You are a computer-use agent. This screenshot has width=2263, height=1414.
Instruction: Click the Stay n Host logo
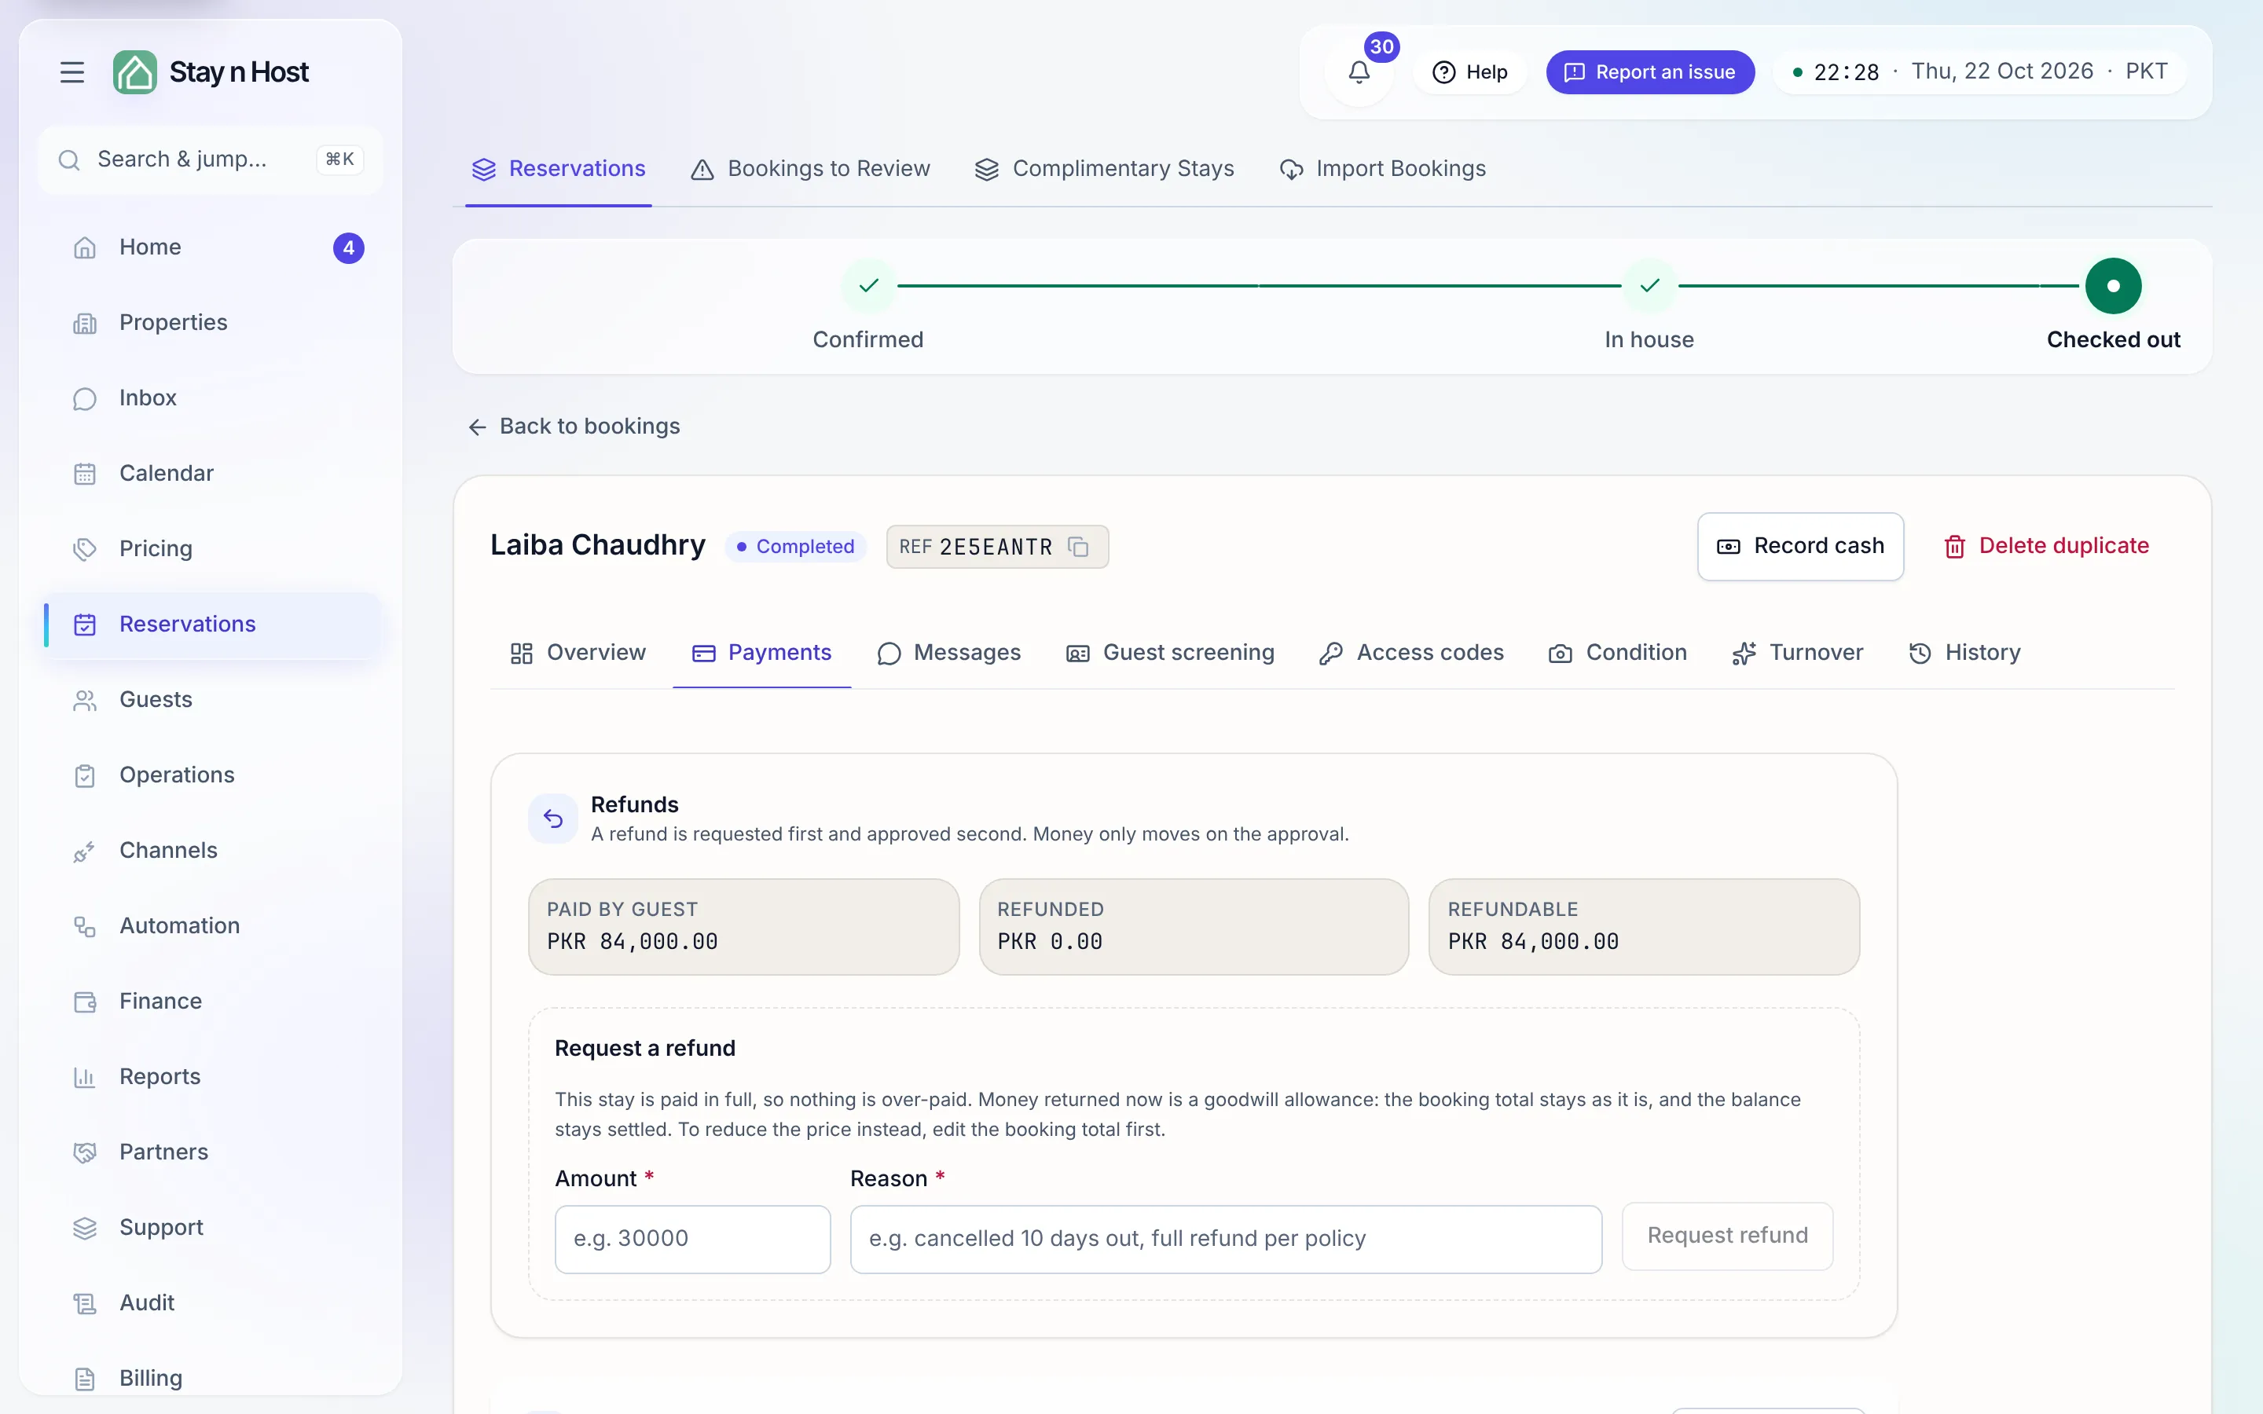pos(211,72)
